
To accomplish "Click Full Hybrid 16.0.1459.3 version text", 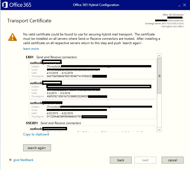I will 172,26.
